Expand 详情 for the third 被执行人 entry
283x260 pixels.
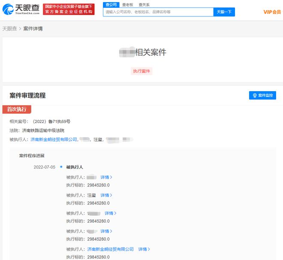(111, 213)
